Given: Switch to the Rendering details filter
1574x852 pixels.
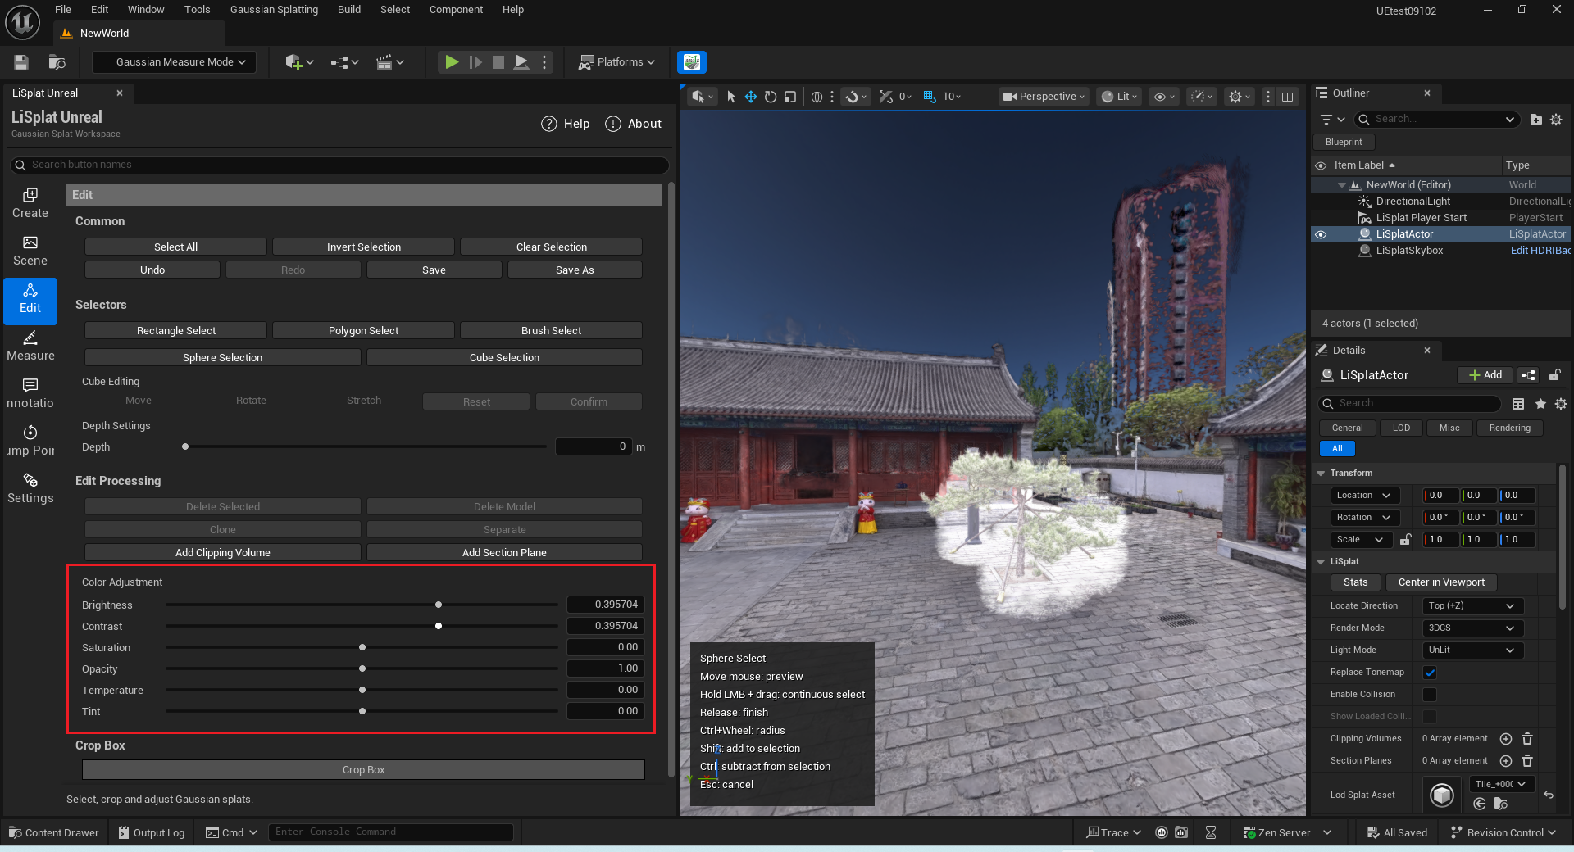Looking at the screenshot, I should [x=1509, y=428].
